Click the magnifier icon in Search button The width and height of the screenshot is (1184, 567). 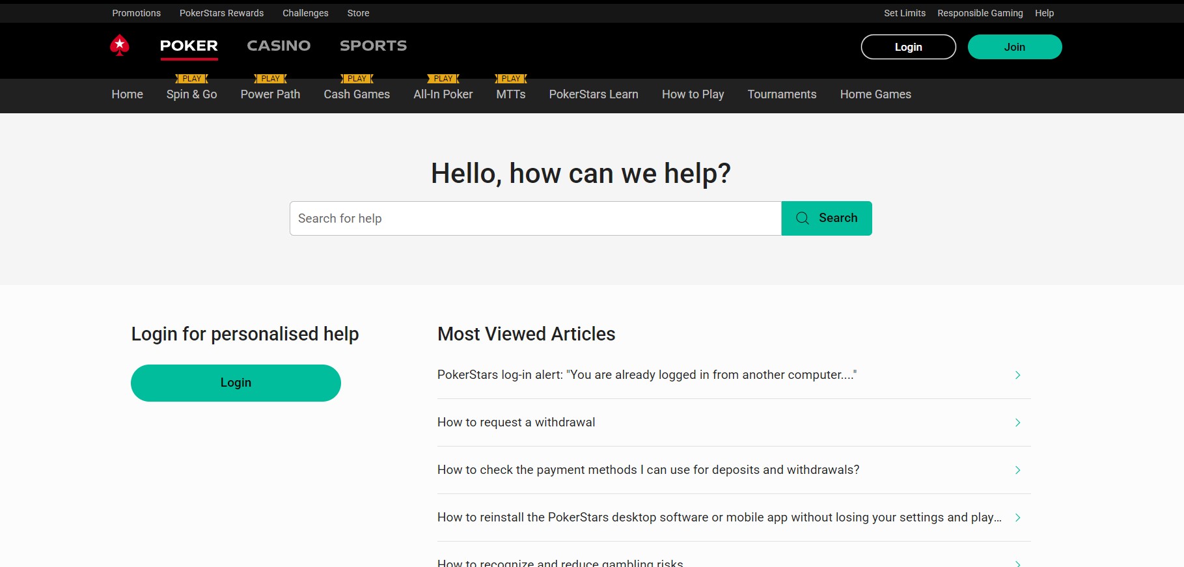pyautogui.click(x=803, y=218)
